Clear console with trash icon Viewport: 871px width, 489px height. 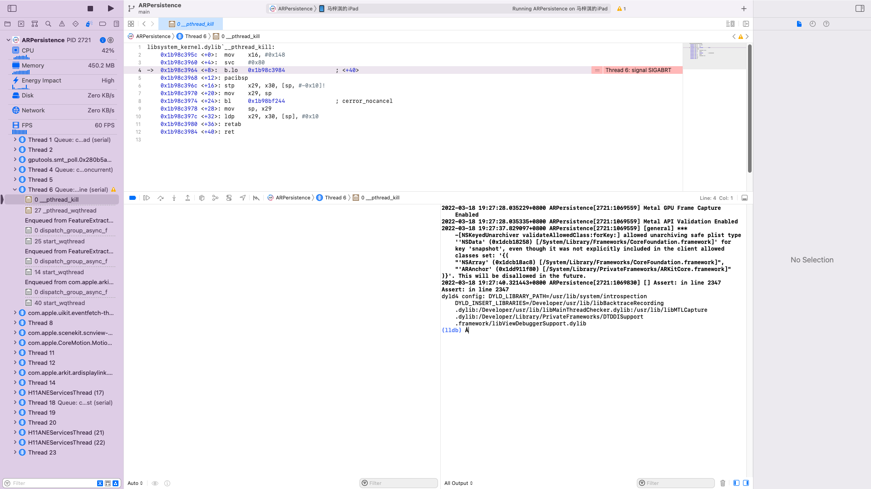pyautogui.click(x=723, y=483)
